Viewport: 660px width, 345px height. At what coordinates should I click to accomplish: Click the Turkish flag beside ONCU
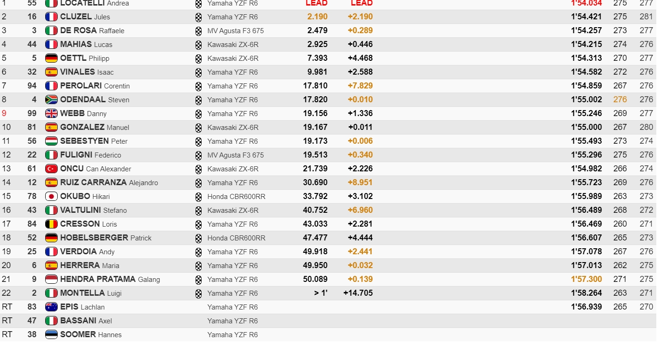(x=51, y=169)
